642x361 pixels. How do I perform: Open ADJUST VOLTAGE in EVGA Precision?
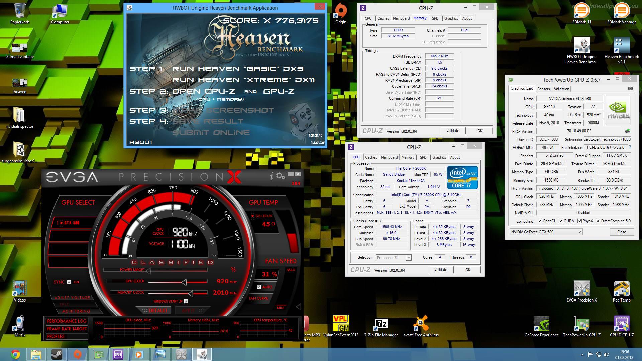72,298
